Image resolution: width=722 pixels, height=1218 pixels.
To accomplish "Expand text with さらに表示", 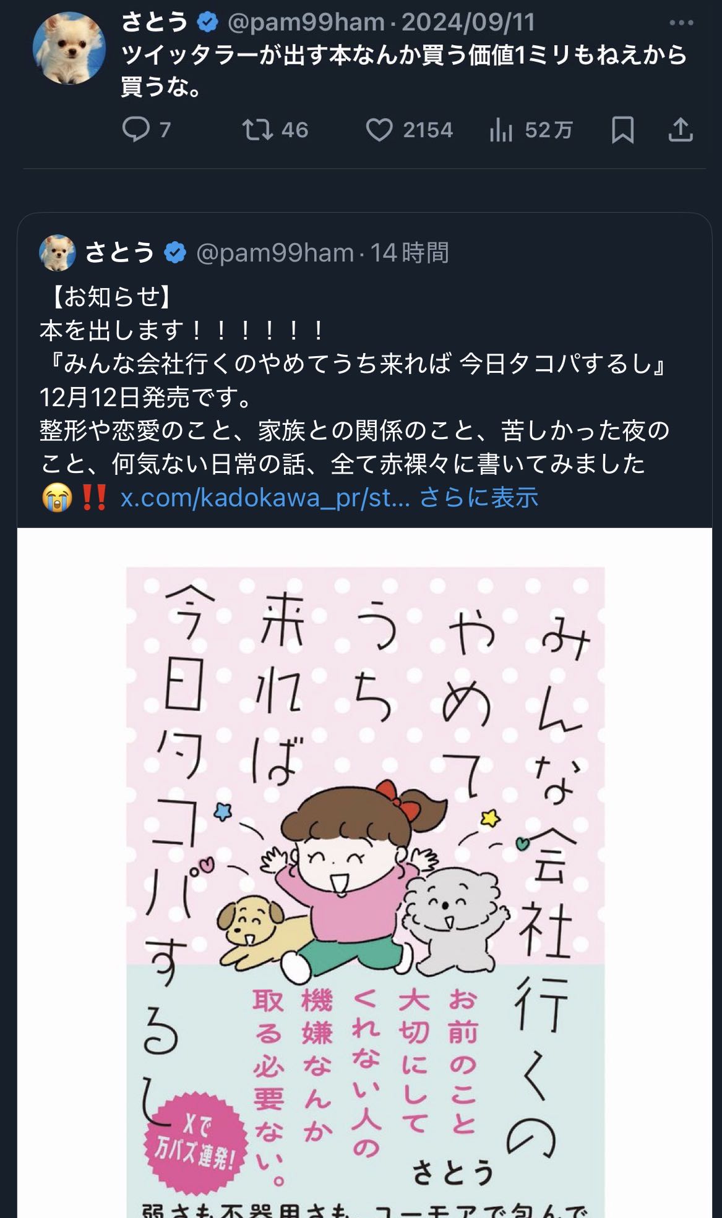I will tap(479, 498).
